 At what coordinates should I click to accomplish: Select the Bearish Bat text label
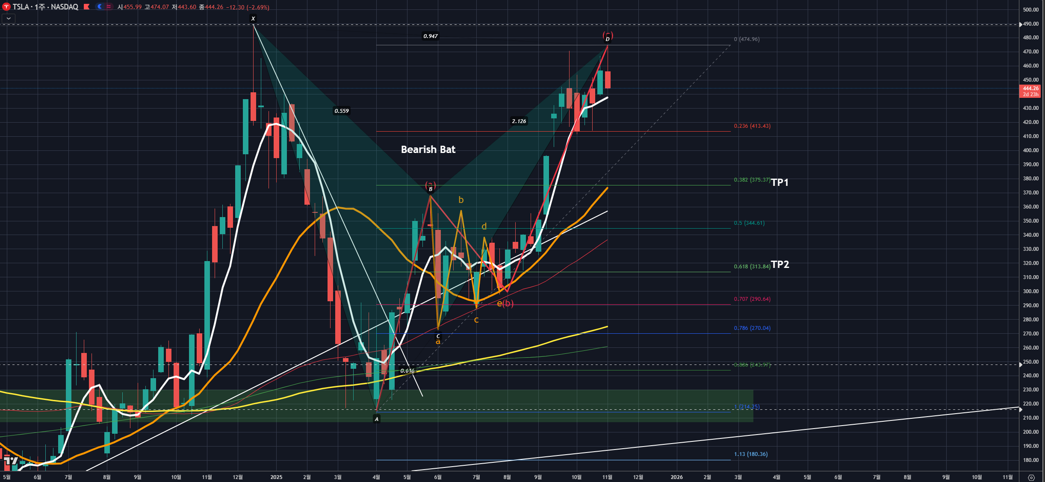click(x=428, y=150)
